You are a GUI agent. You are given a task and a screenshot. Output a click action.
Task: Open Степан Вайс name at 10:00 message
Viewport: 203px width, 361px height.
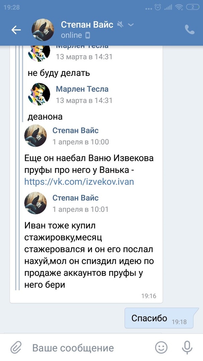75,130
